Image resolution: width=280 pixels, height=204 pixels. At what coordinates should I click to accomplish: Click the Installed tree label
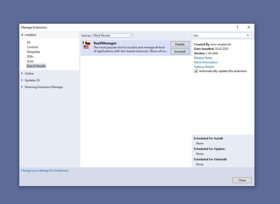30,35
